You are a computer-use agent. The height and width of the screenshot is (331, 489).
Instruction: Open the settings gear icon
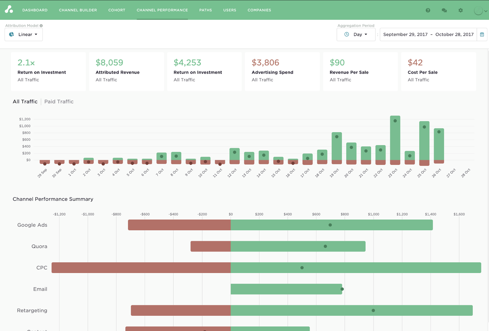[x=461, y=10]
